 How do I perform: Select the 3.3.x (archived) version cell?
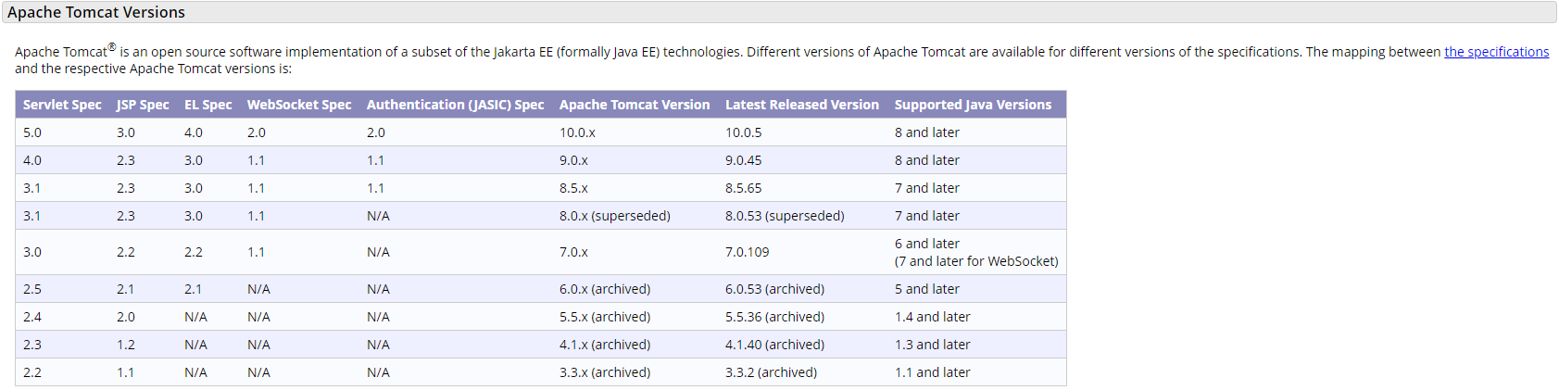click(x=605, y=372)
